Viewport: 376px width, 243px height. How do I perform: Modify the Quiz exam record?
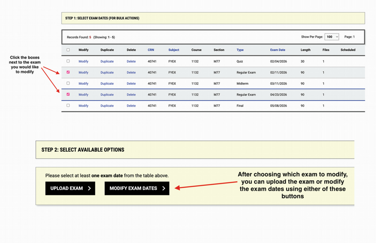(x=83, y=61)
